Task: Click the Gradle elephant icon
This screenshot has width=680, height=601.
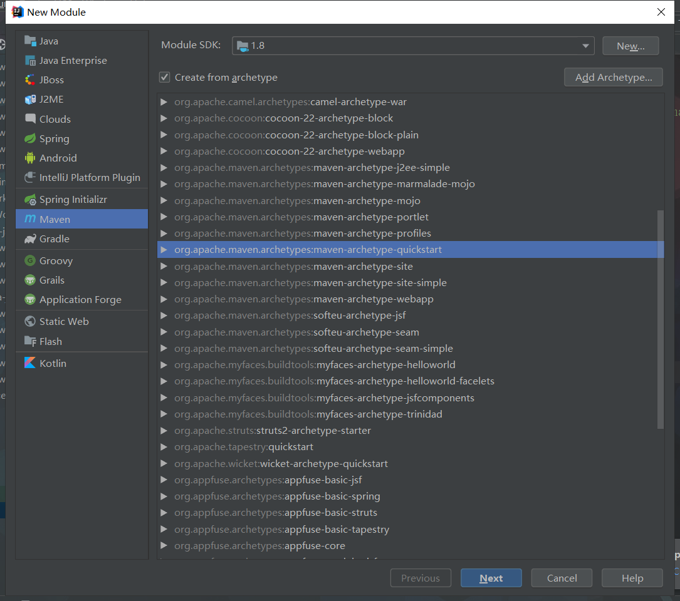Action: (30, 239)
